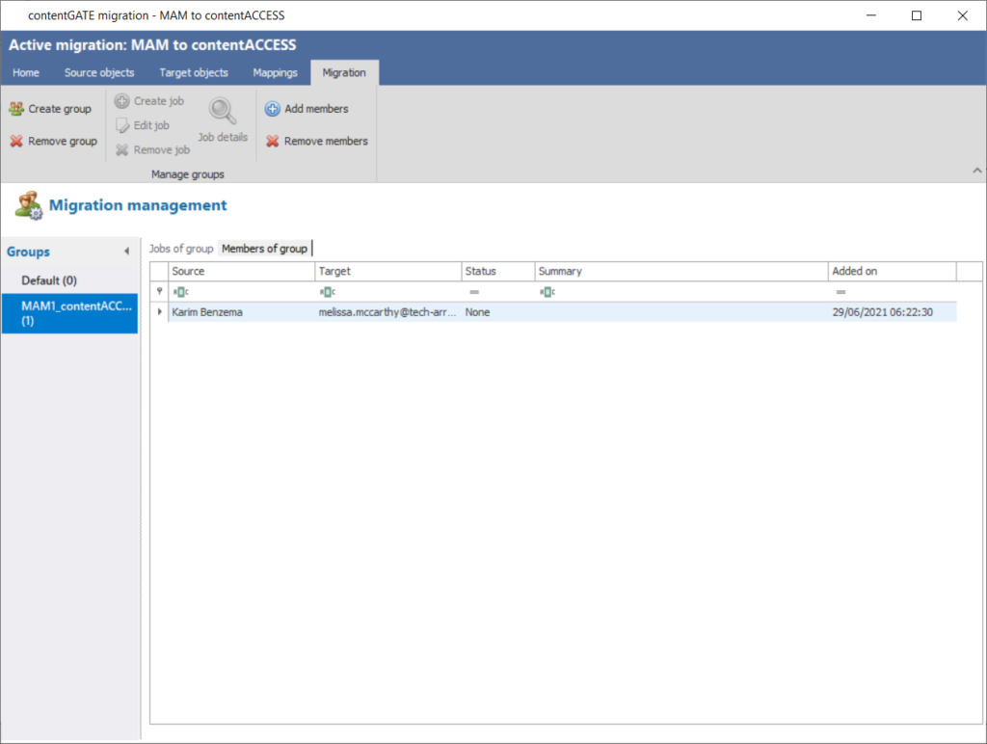
Task: Select the Default (0) group
Action: point(49,280)
